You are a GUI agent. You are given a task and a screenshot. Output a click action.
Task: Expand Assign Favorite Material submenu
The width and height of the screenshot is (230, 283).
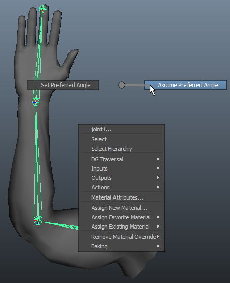coord(121,217)
